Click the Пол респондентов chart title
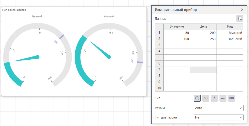Viewport: 249px width, 126px height. pyautogui.click(x=14, y=10)
